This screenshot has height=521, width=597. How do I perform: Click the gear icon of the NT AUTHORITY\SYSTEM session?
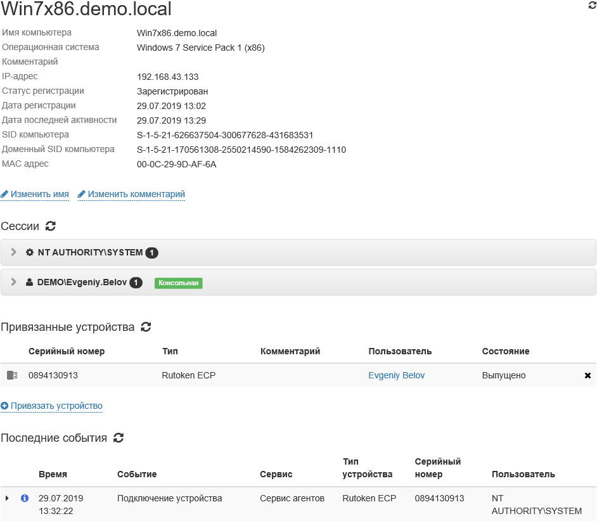coord(29,252)
